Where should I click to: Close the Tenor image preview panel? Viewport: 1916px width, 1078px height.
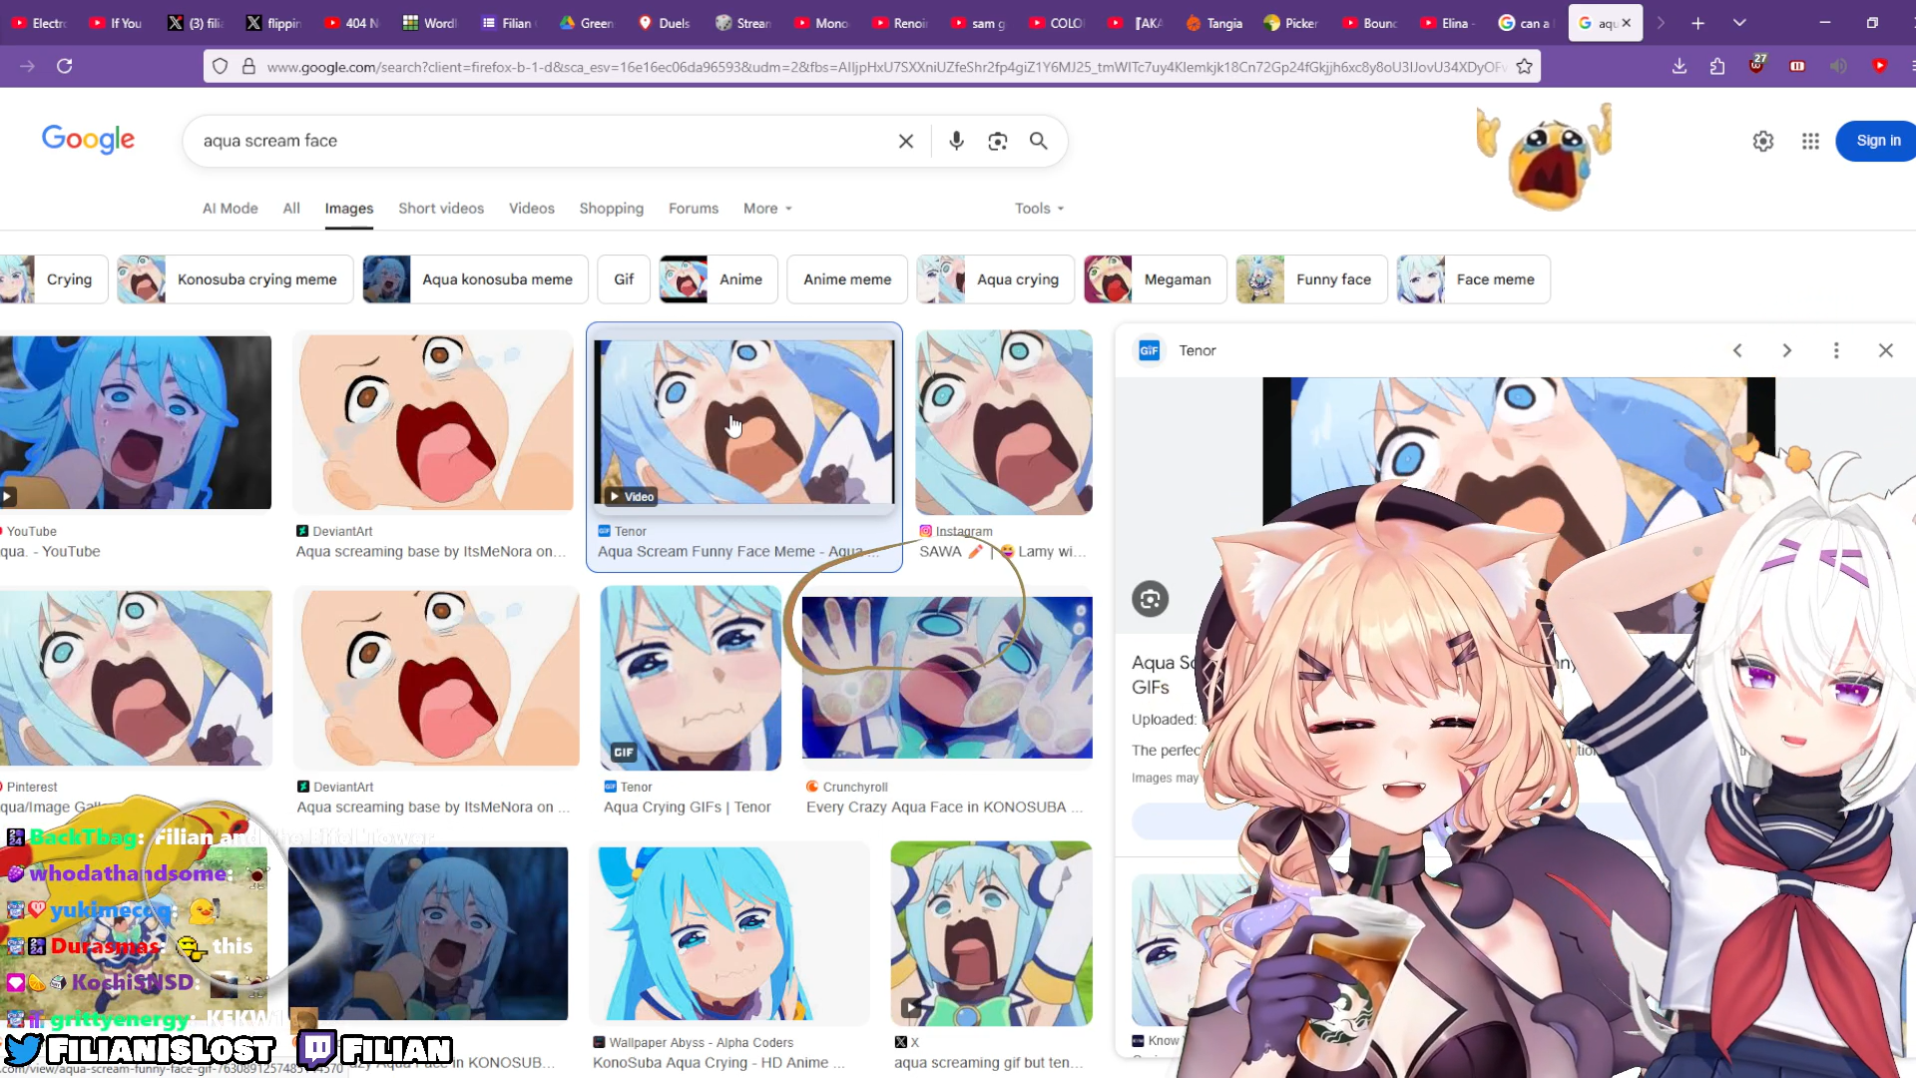coord(1885,350)
